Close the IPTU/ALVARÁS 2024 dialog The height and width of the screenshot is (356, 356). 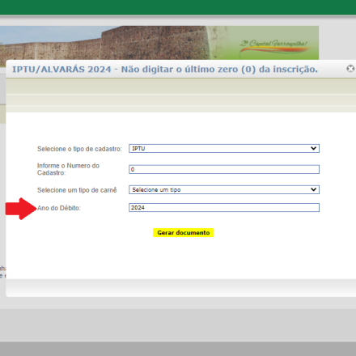350,69
